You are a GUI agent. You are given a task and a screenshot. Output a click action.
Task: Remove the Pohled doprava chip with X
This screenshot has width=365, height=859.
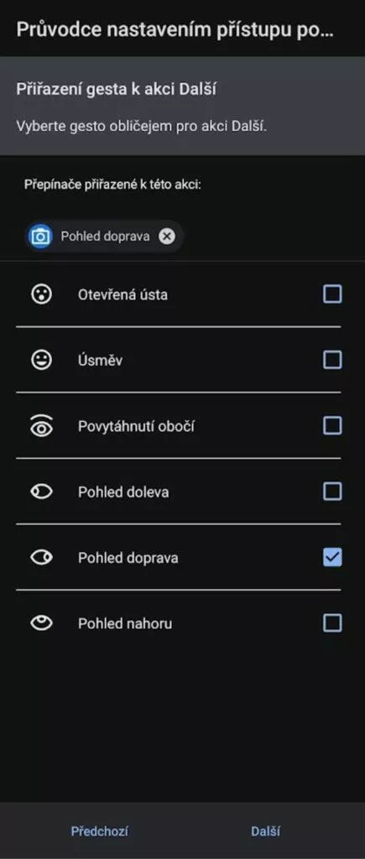[x=167, y=237]
